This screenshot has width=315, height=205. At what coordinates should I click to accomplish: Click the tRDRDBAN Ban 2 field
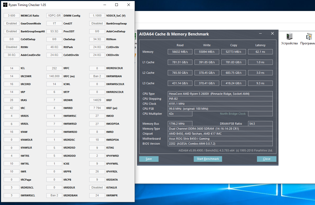[x=54, y=195]
